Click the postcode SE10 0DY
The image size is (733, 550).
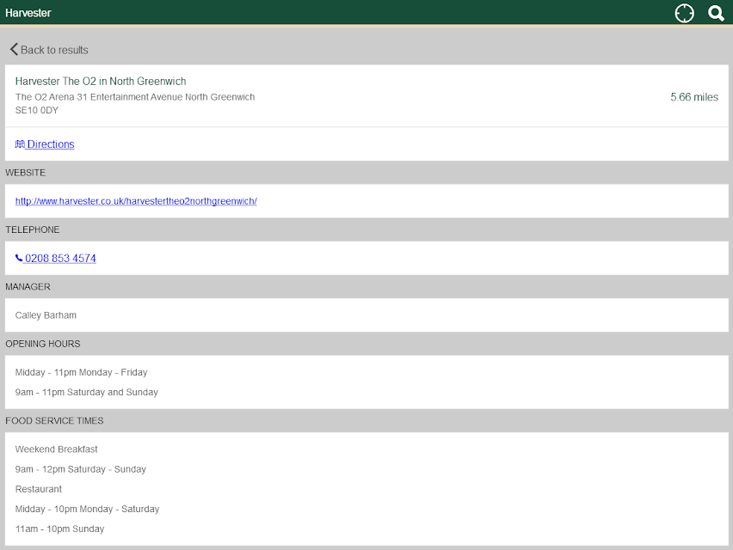click(36, 110)
